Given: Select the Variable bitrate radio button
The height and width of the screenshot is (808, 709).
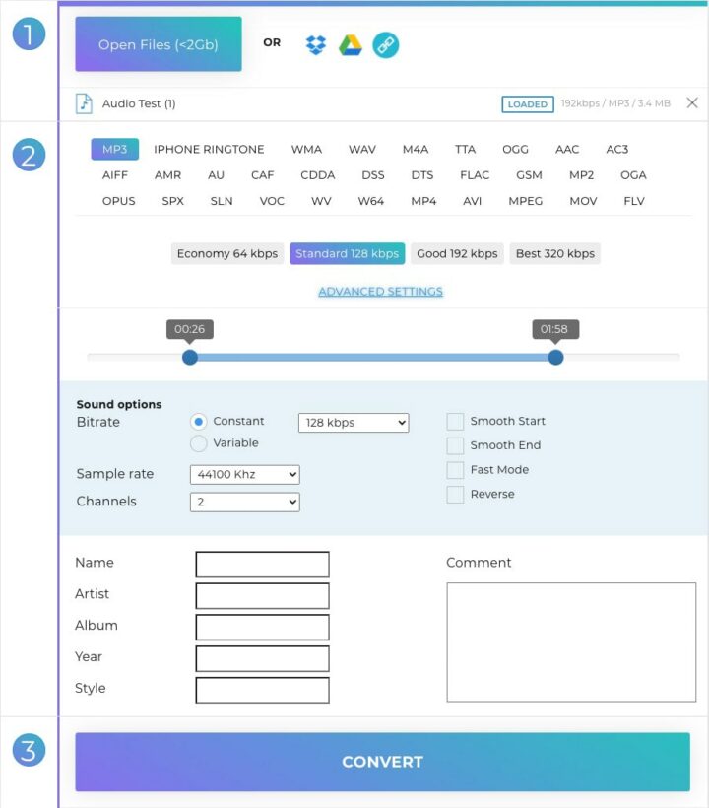Looking at the screenshot, I should click(x=199, y=443).
